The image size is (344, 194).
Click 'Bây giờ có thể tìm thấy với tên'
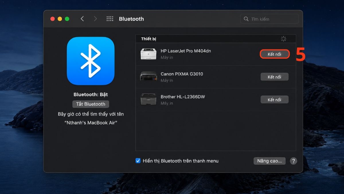click(91, 114)
